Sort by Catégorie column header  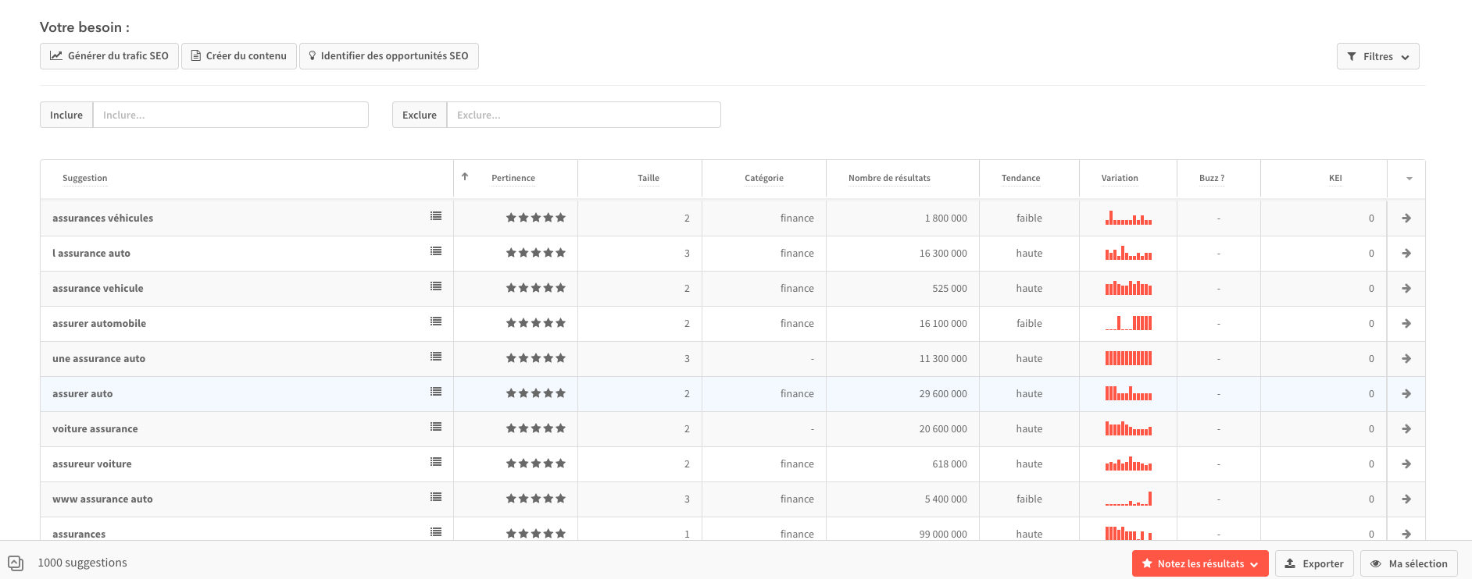[x=764, y=178]
